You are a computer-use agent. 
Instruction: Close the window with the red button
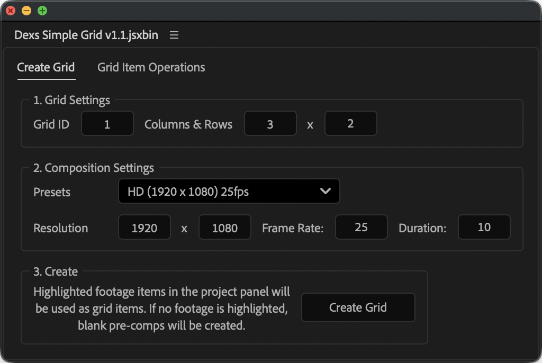11,11
